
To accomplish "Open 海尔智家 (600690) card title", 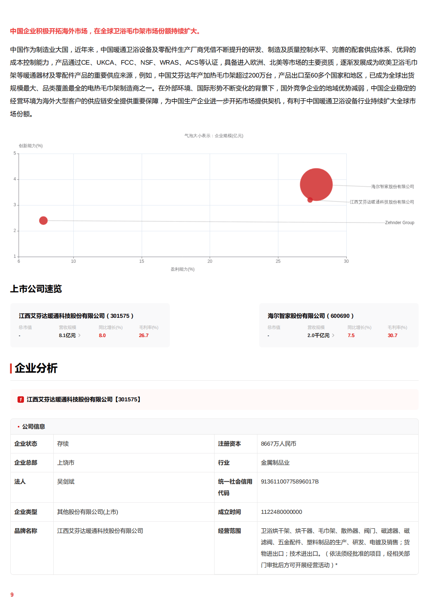I will (x=310, y=316).
